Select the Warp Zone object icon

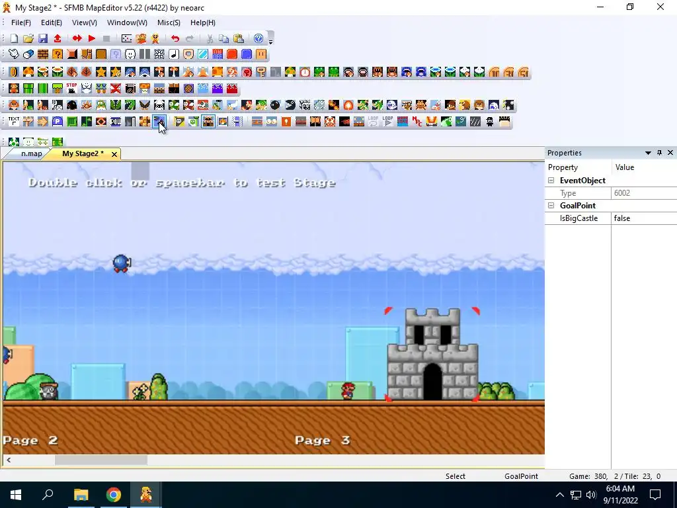pos(403,122)
